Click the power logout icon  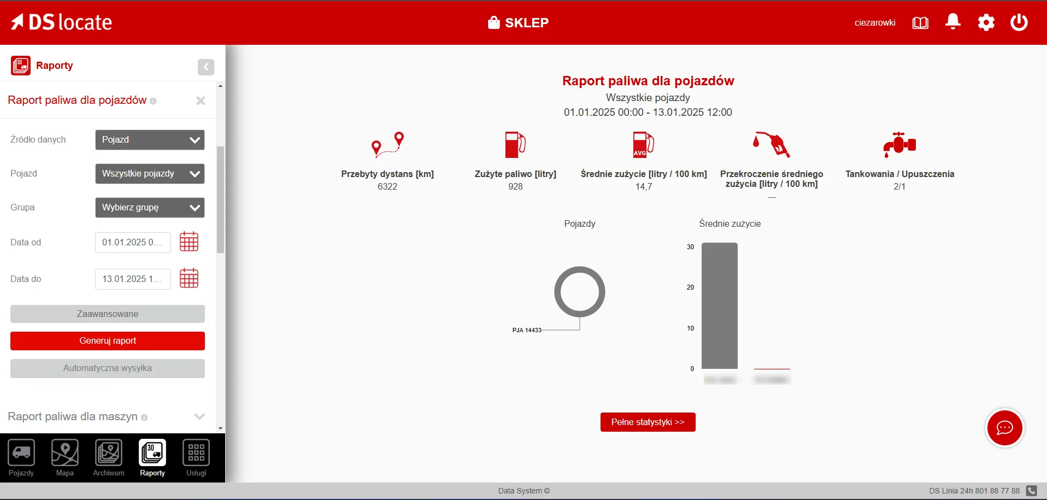(1019, 22)
